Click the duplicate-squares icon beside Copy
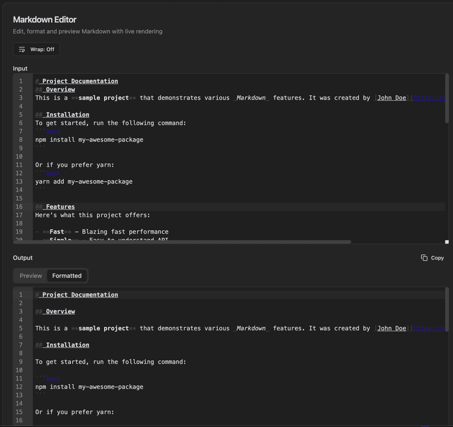 coord(423,258)
